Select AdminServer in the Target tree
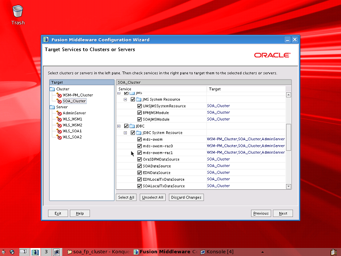Screen dimensions: 341x256 coord(74,113)
